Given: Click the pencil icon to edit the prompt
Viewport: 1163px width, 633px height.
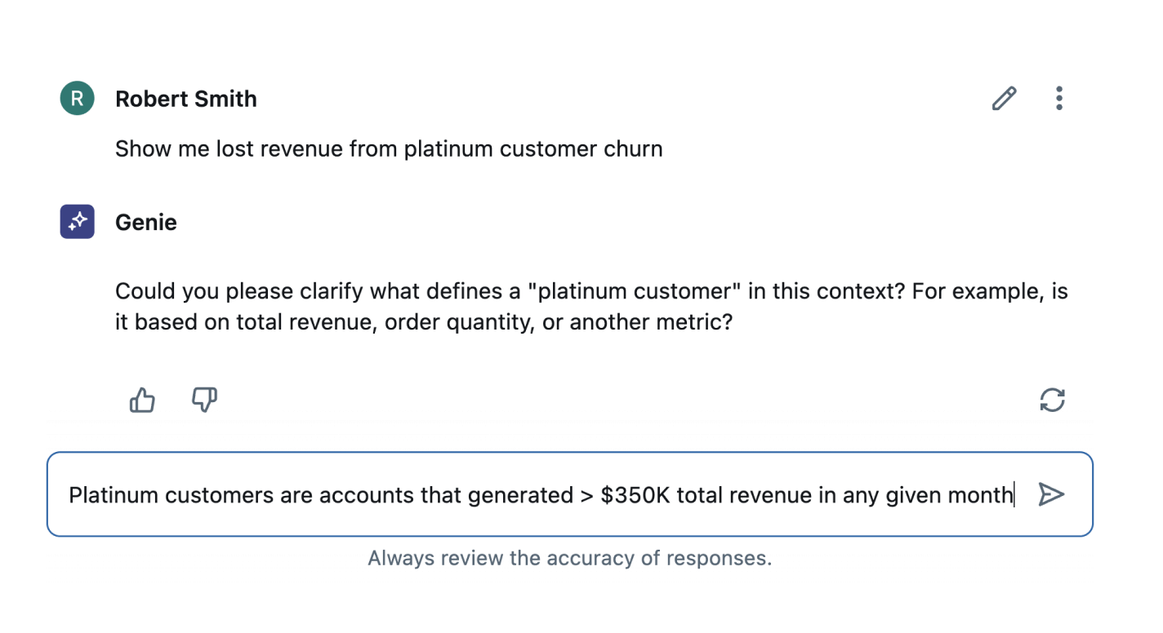Looking at the screenshot, I should click(1004, 99).
